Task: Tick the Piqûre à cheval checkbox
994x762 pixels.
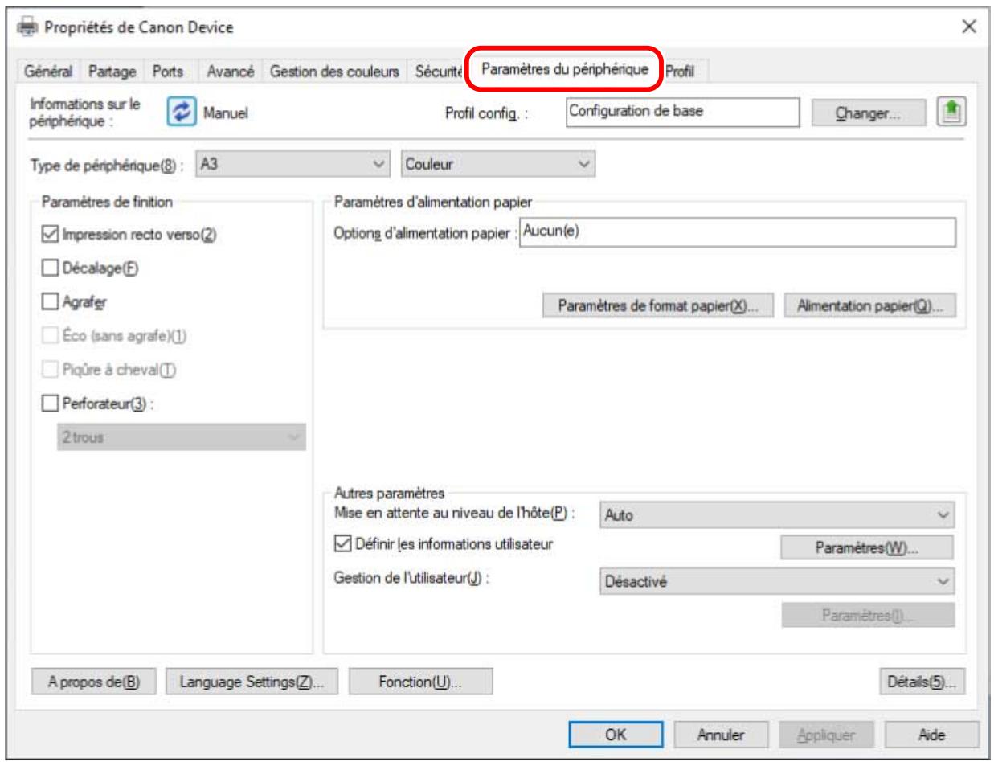Action: pos(48,371)
